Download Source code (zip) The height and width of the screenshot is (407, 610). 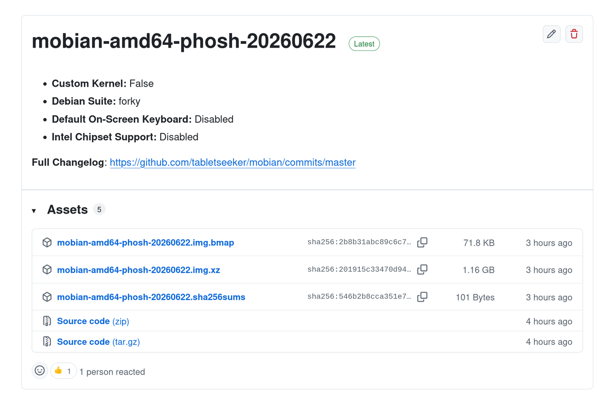[93, 321]
